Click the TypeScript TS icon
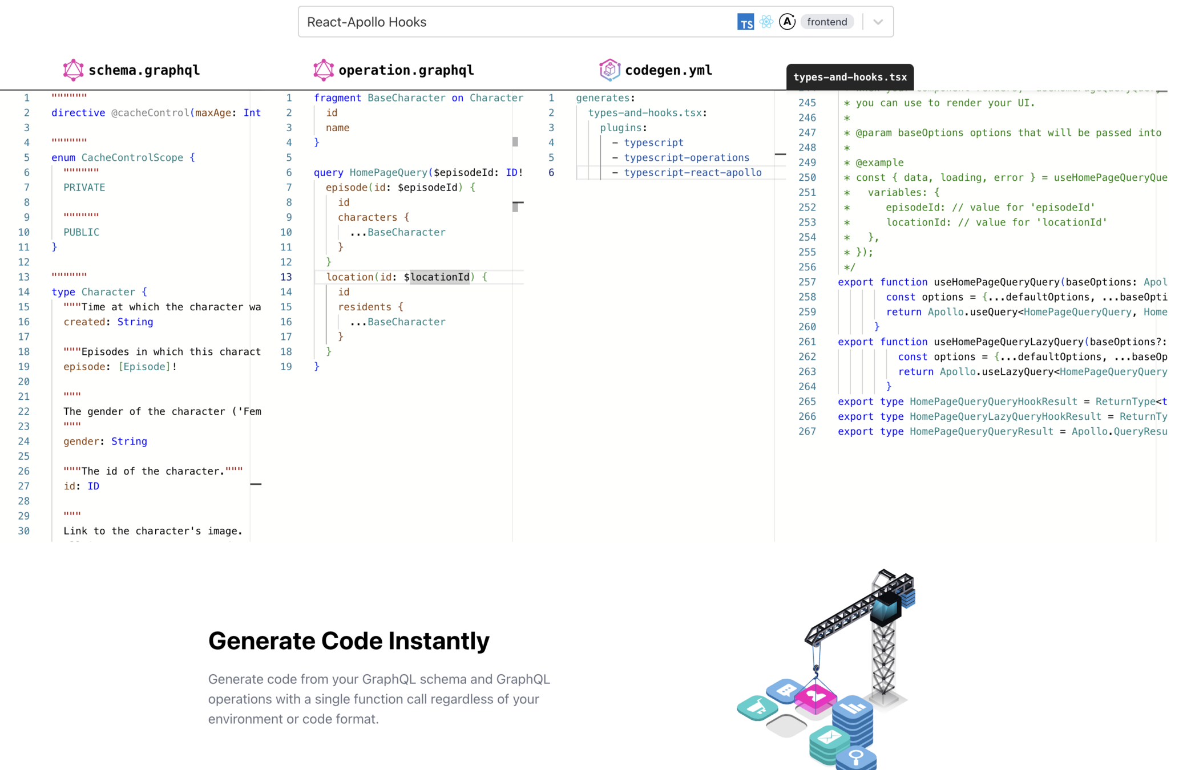The height and width of the screenshot is (770, 1187). [745, 22]
